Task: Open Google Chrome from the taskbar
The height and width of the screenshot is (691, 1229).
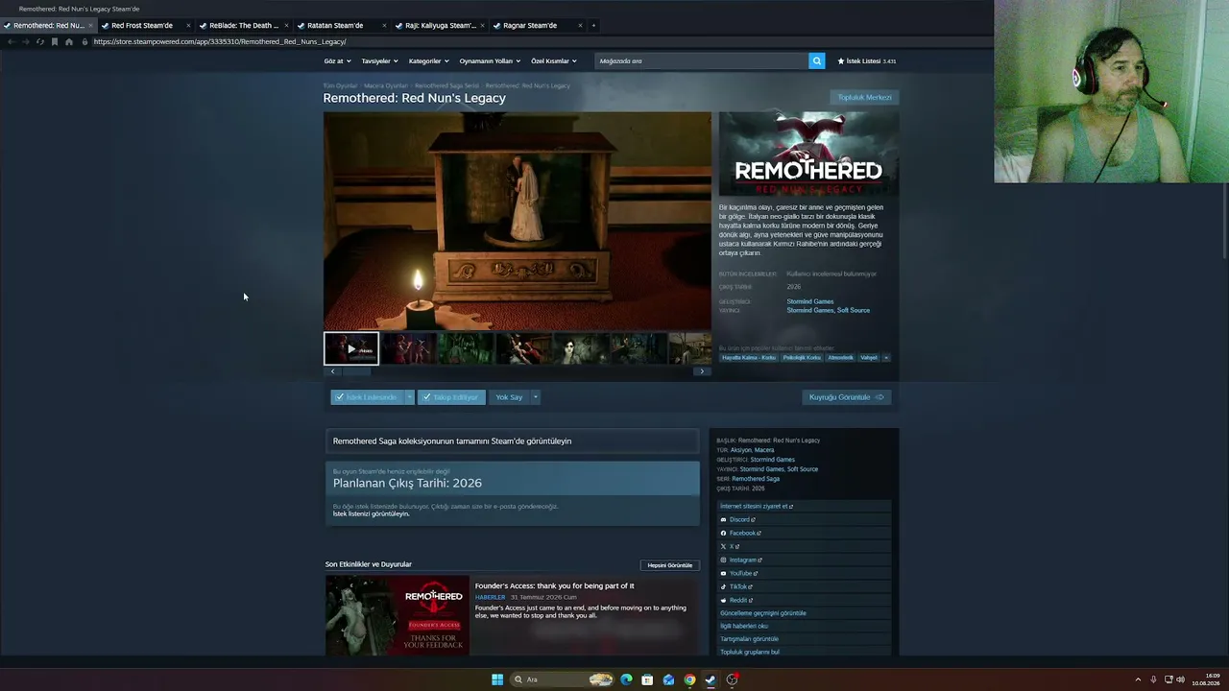Action: pos(689,679)
